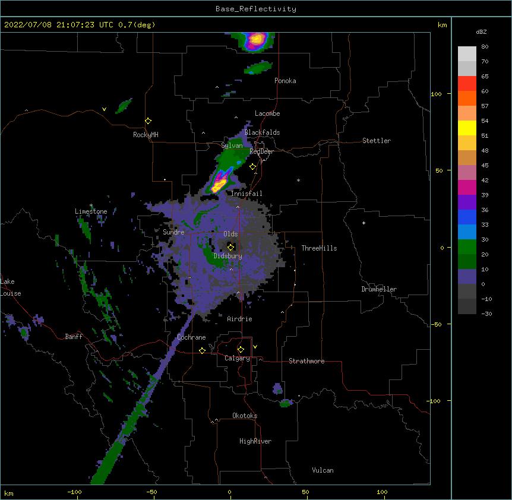
Task: Click the 80 value on dBZ legend
Action: (x=485, y=47)
